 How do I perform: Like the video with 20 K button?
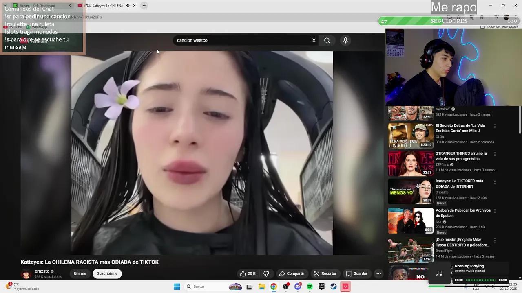pyautogui.click(x=248, y=273)
